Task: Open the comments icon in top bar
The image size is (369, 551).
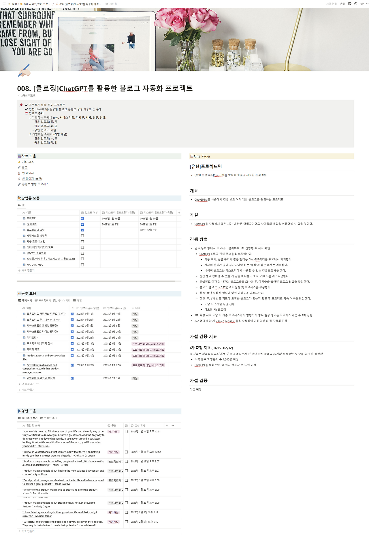Action: pos(350,4)
